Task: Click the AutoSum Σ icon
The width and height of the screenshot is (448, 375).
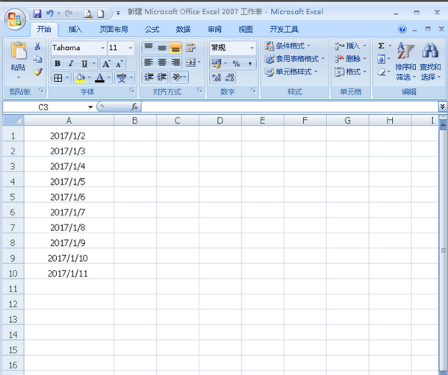Action: [x=381, y=45]
